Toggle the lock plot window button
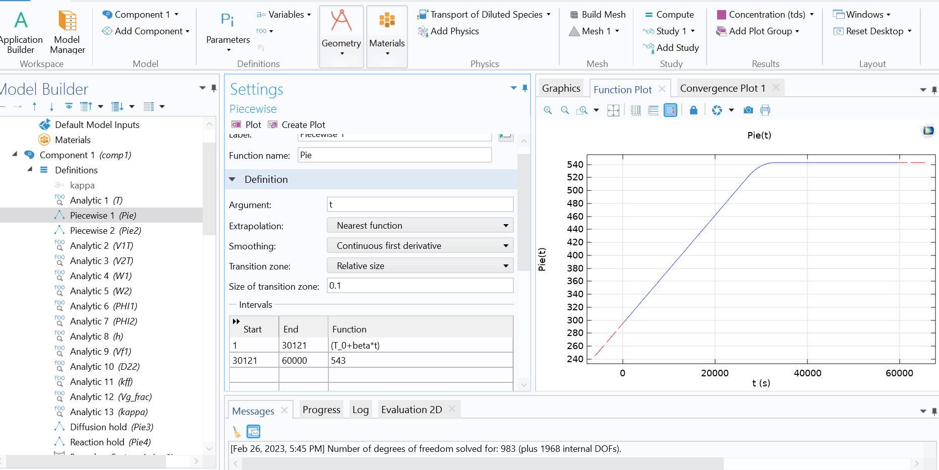Screen dimensions: 939x470 (x=693, y=110)
